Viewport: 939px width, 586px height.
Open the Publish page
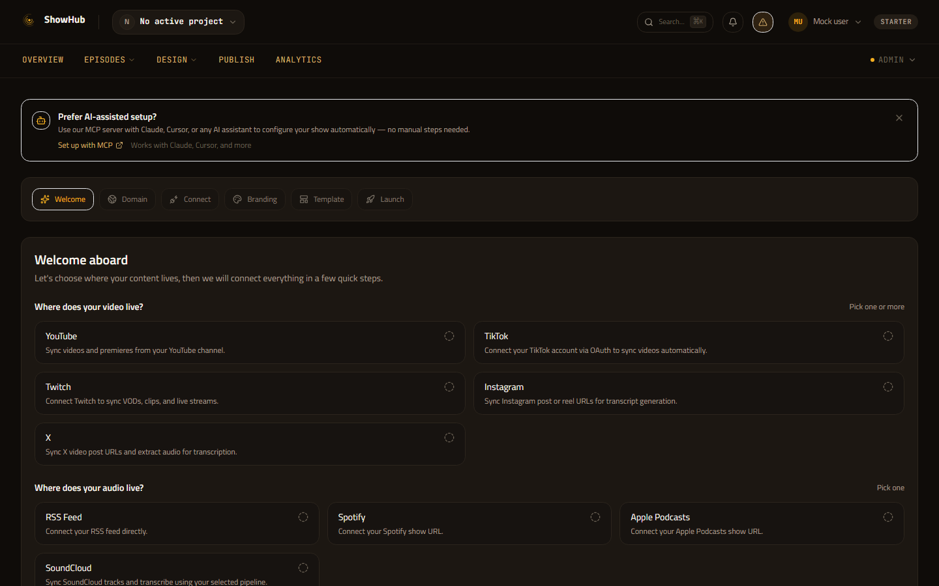click(x=237, y=60)
